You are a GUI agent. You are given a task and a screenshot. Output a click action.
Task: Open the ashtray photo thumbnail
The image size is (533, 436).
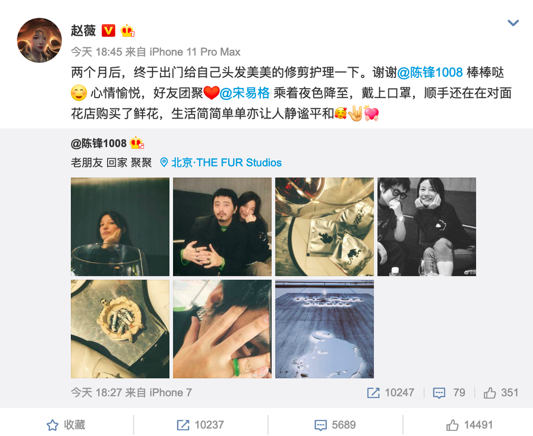[x=120, y=329]
